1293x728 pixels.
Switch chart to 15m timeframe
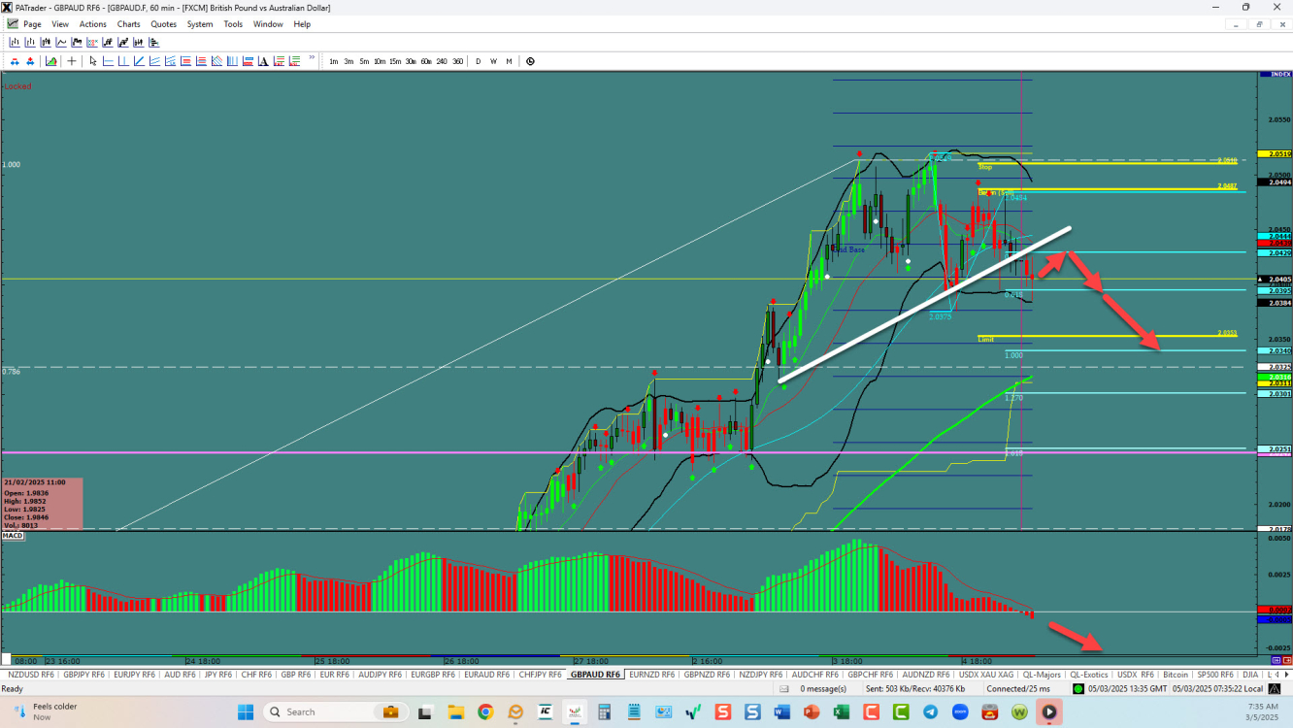[x=395, y=61]
